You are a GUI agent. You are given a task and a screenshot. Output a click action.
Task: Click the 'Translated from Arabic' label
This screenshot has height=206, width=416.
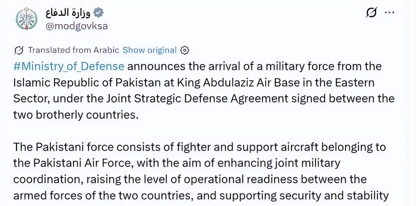[73, 50]
